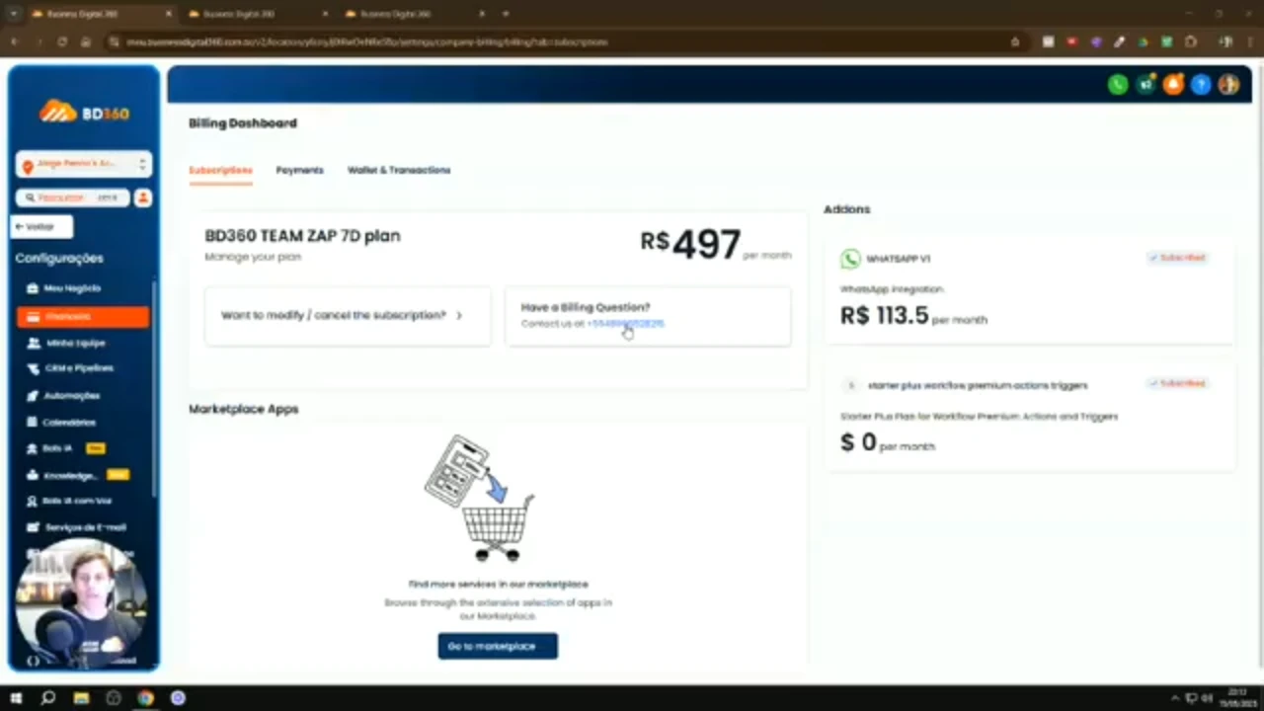The width and height of the screenshot is (1264, 711).
Task: Click the Voltar back button
Action: (41, 226)
